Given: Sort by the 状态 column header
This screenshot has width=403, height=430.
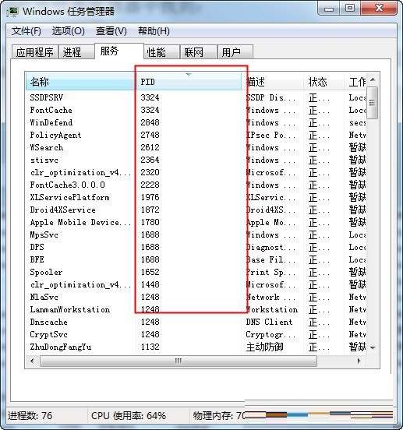Looking at the screenshot, I should pyautogui.click(x=324, y=82).
